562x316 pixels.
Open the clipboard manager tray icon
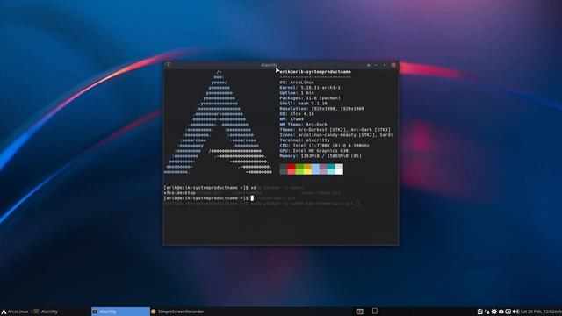click(x=479, y=312)
